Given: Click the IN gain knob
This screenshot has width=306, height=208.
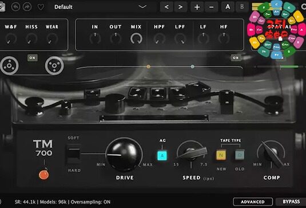Looking at the screenshot, I should coord(95,38).
